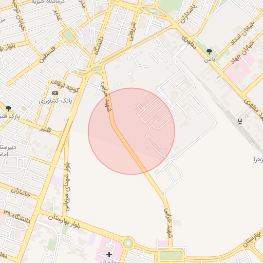Select the قلنبر street label
Screen dimensions: 263x263
pos(46,129)
